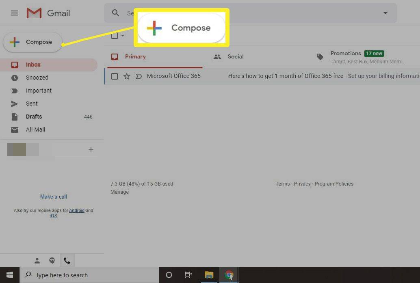This screenshot has width=420, height=283.
Task: Open the Sent folder
Action: pos(48,104)
